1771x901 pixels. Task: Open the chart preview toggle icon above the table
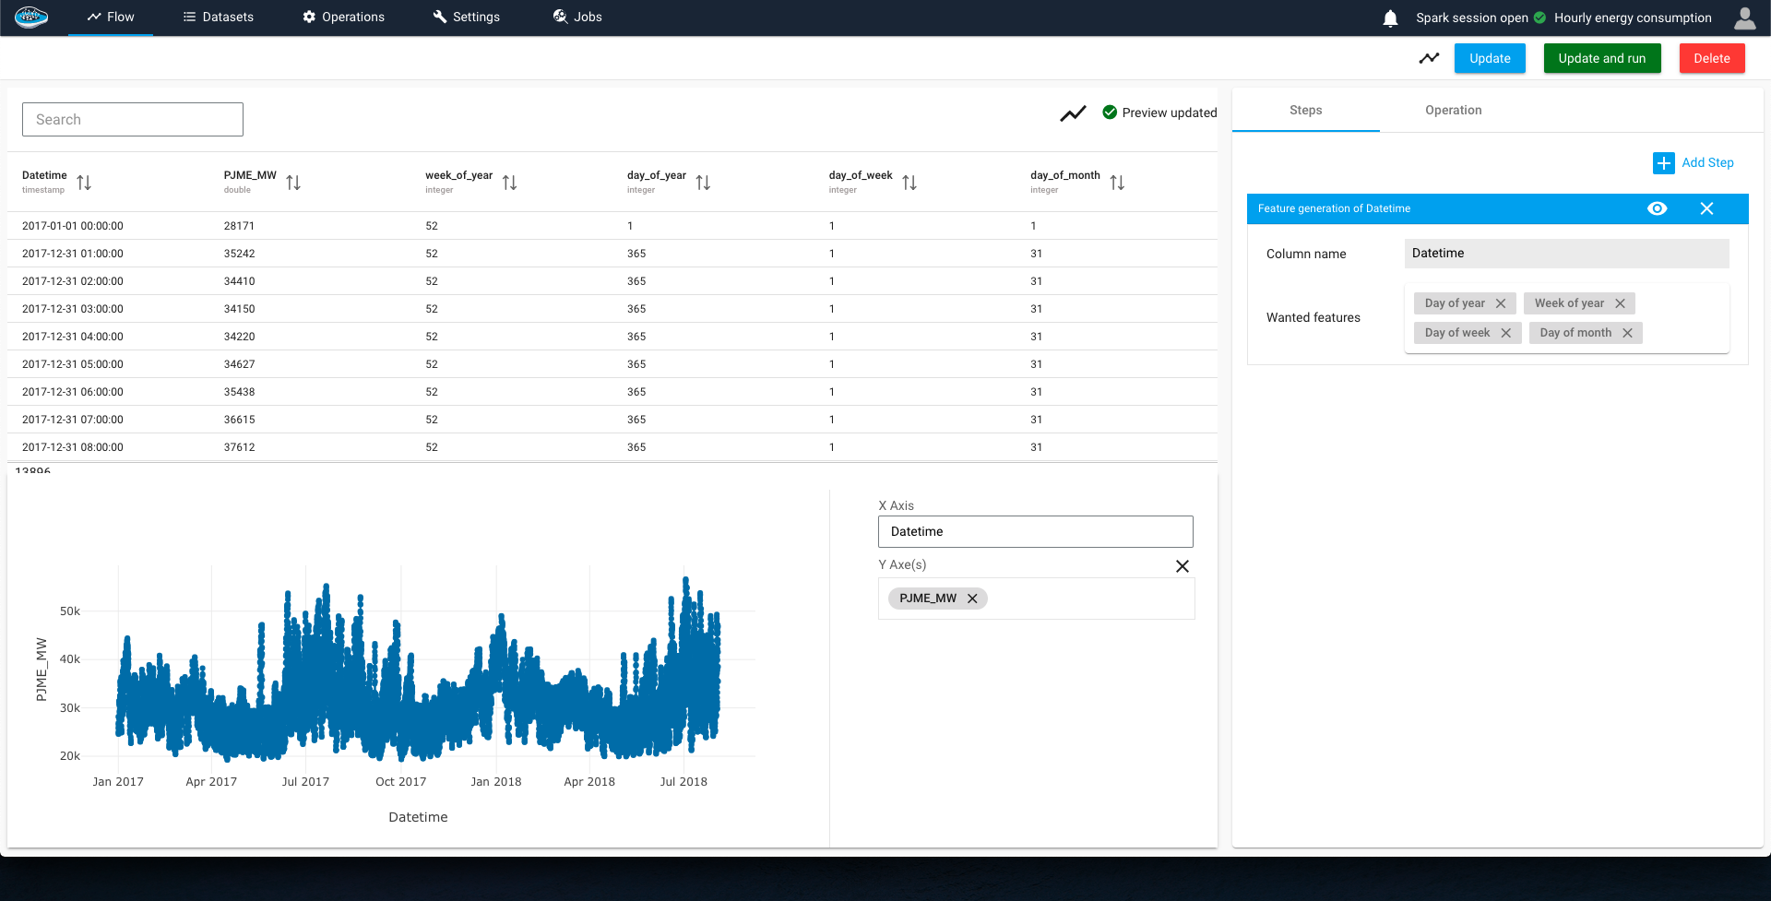1073,113
